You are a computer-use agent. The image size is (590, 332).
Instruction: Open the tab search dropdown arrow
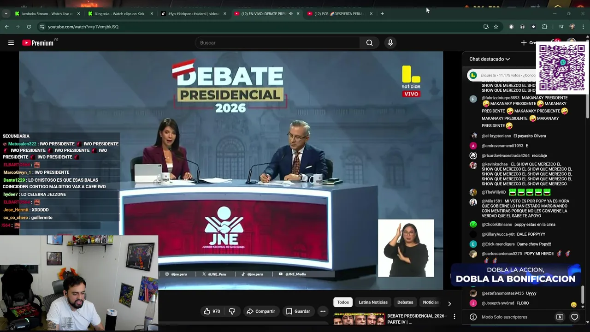pos(6,13)
